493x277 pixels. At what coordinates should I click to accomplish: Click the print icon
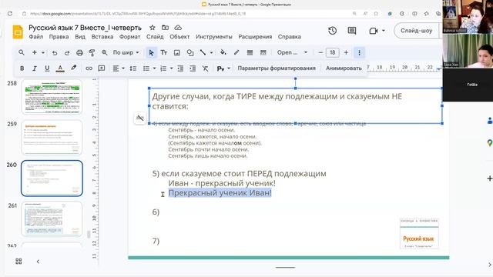click(x=79, y=53)
